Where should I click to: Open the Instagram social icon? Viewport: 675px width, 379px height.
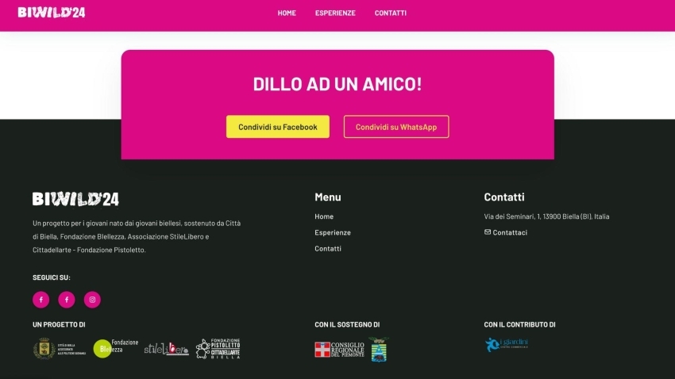pos(92,300)
